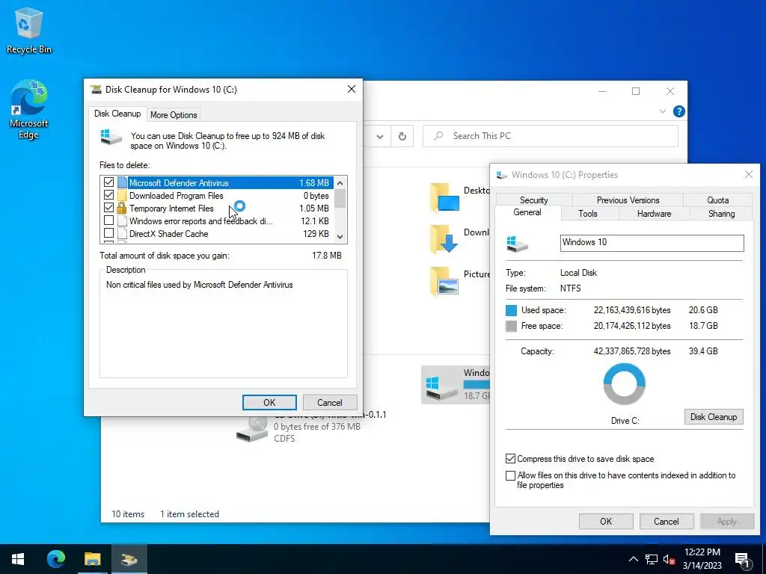Select the Desktop folder icon
The height and width of the screenshot is (574, 766).
pyautogui.click(x=444, y=197)
